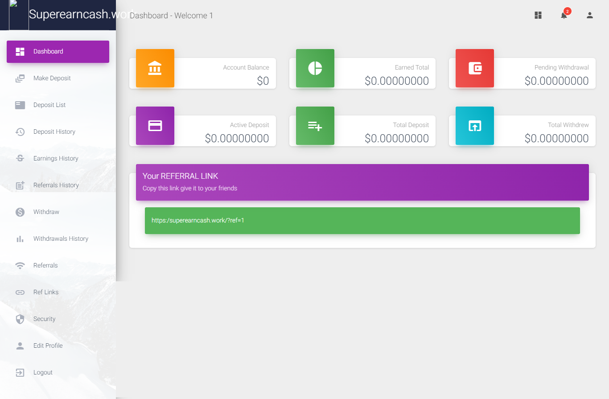Image resolution: width=609 pixels, height=399 pixels.
Task: Select Withdraw in the sidebar
Action: [x=46, y=212]
